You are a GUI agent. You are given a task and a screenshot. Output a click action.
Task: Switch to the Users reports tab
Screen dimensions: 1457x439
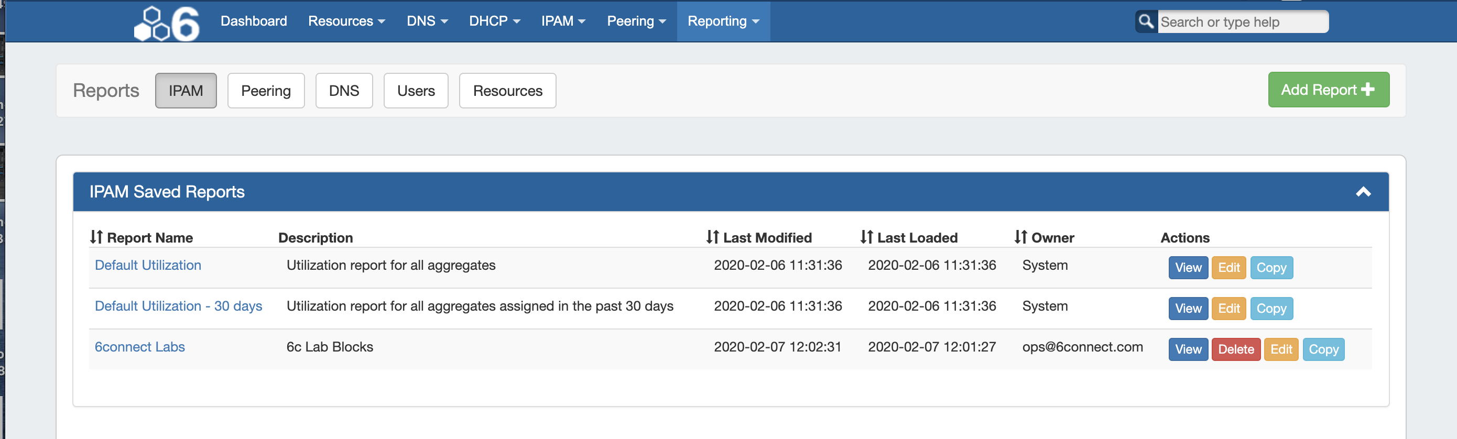coord(416,91)
